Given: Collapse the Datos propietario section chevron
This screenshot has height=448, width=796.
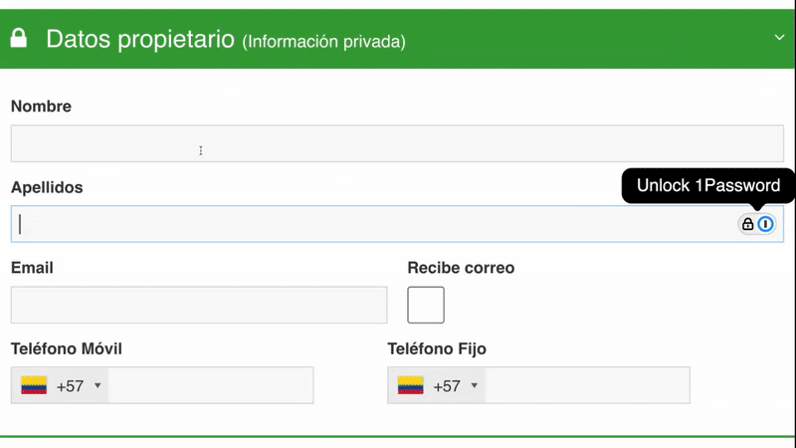Looking at the screenshot, I should tap(779, 38).
